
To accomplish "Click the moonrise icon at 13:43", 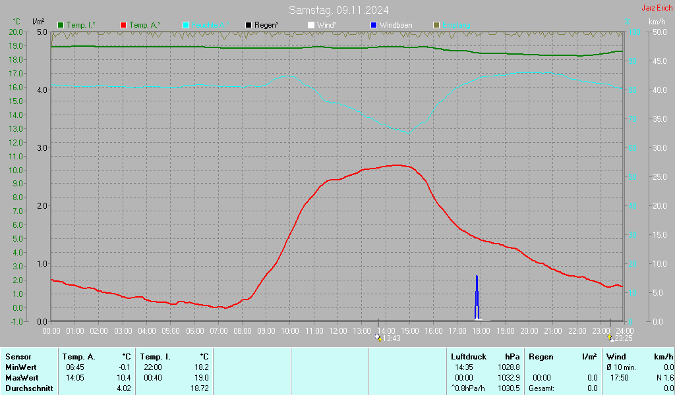I will click(378, 338).
